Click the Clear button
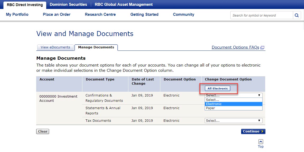This screenshot has width=304, height=152. (43, 131)
